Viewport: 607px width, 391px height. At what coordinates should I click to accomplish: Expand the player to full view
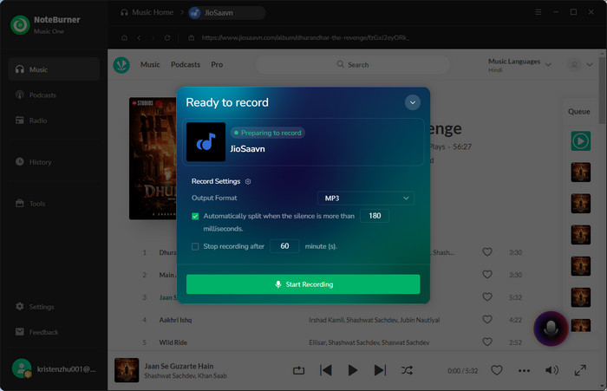[x=580, y=370]
